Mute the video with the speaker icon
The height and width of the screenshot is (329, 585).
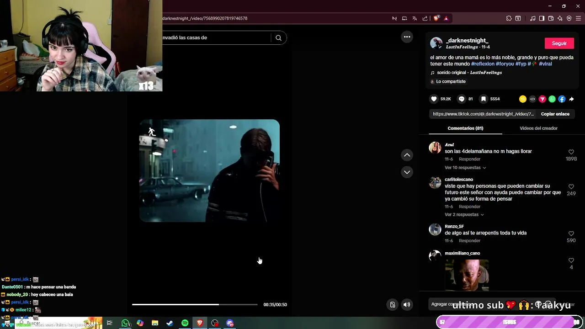pyautogui.click(x=407, y=305)
